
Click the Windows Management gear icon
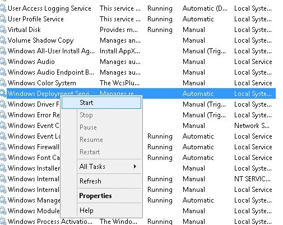pyautogui.click(x=3, y=200)
